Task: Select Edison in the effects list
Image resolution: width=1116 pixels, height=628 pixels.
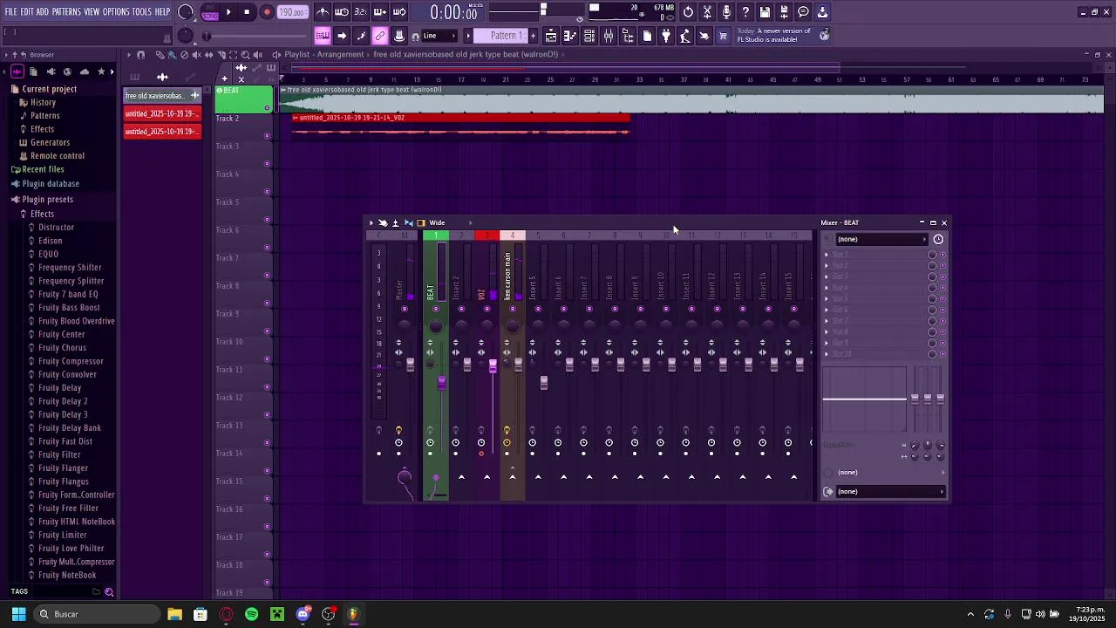Action: point(50,241)
